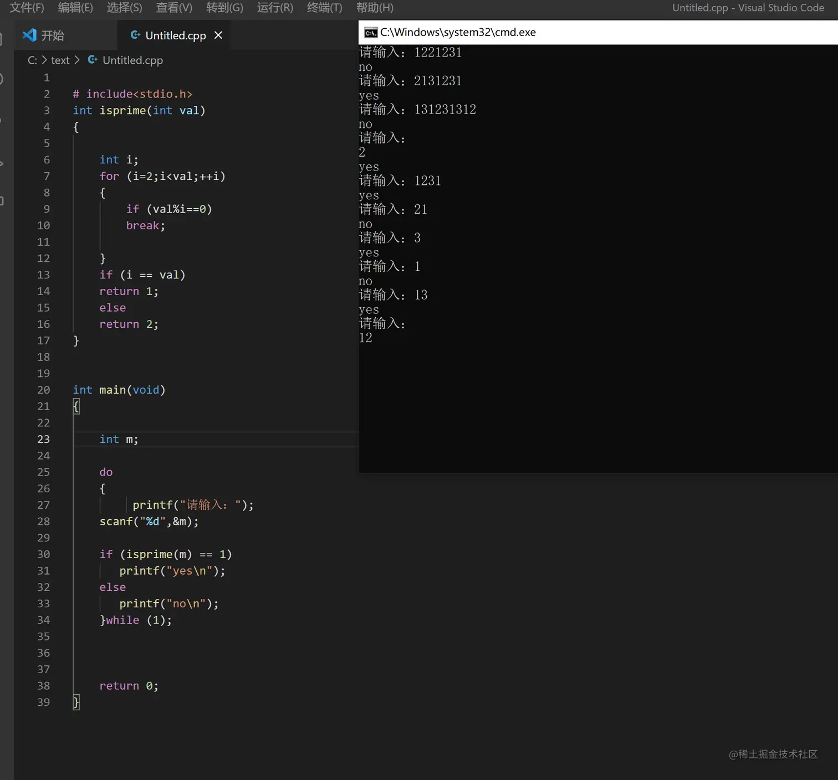Click the printf("请输入: ") code line
838x780 pixels.
(x=193, y=505)
